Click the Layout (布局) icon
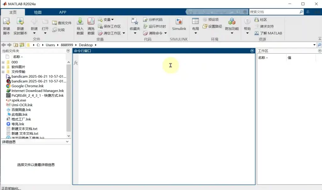Screen dimensions: 322x190 [196, 22]
